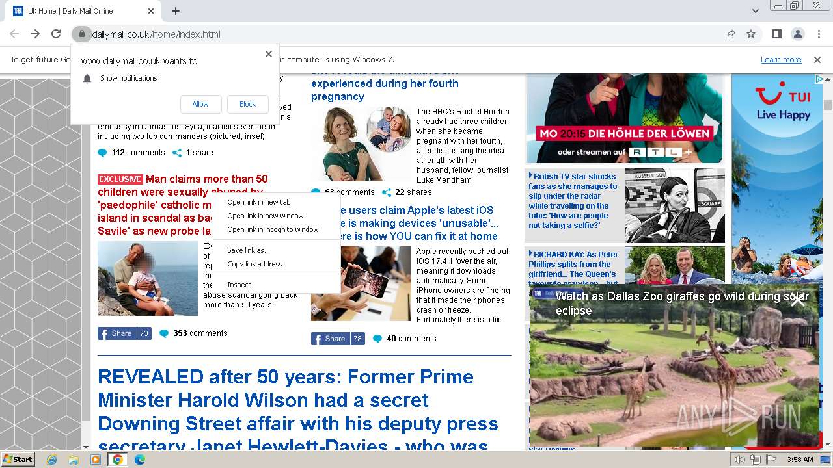This screenshot has width=833, height=468.
Task: Click the Die Höhle der Löwen ad banner
Action: pyautogui.click(x=625, y=118)
